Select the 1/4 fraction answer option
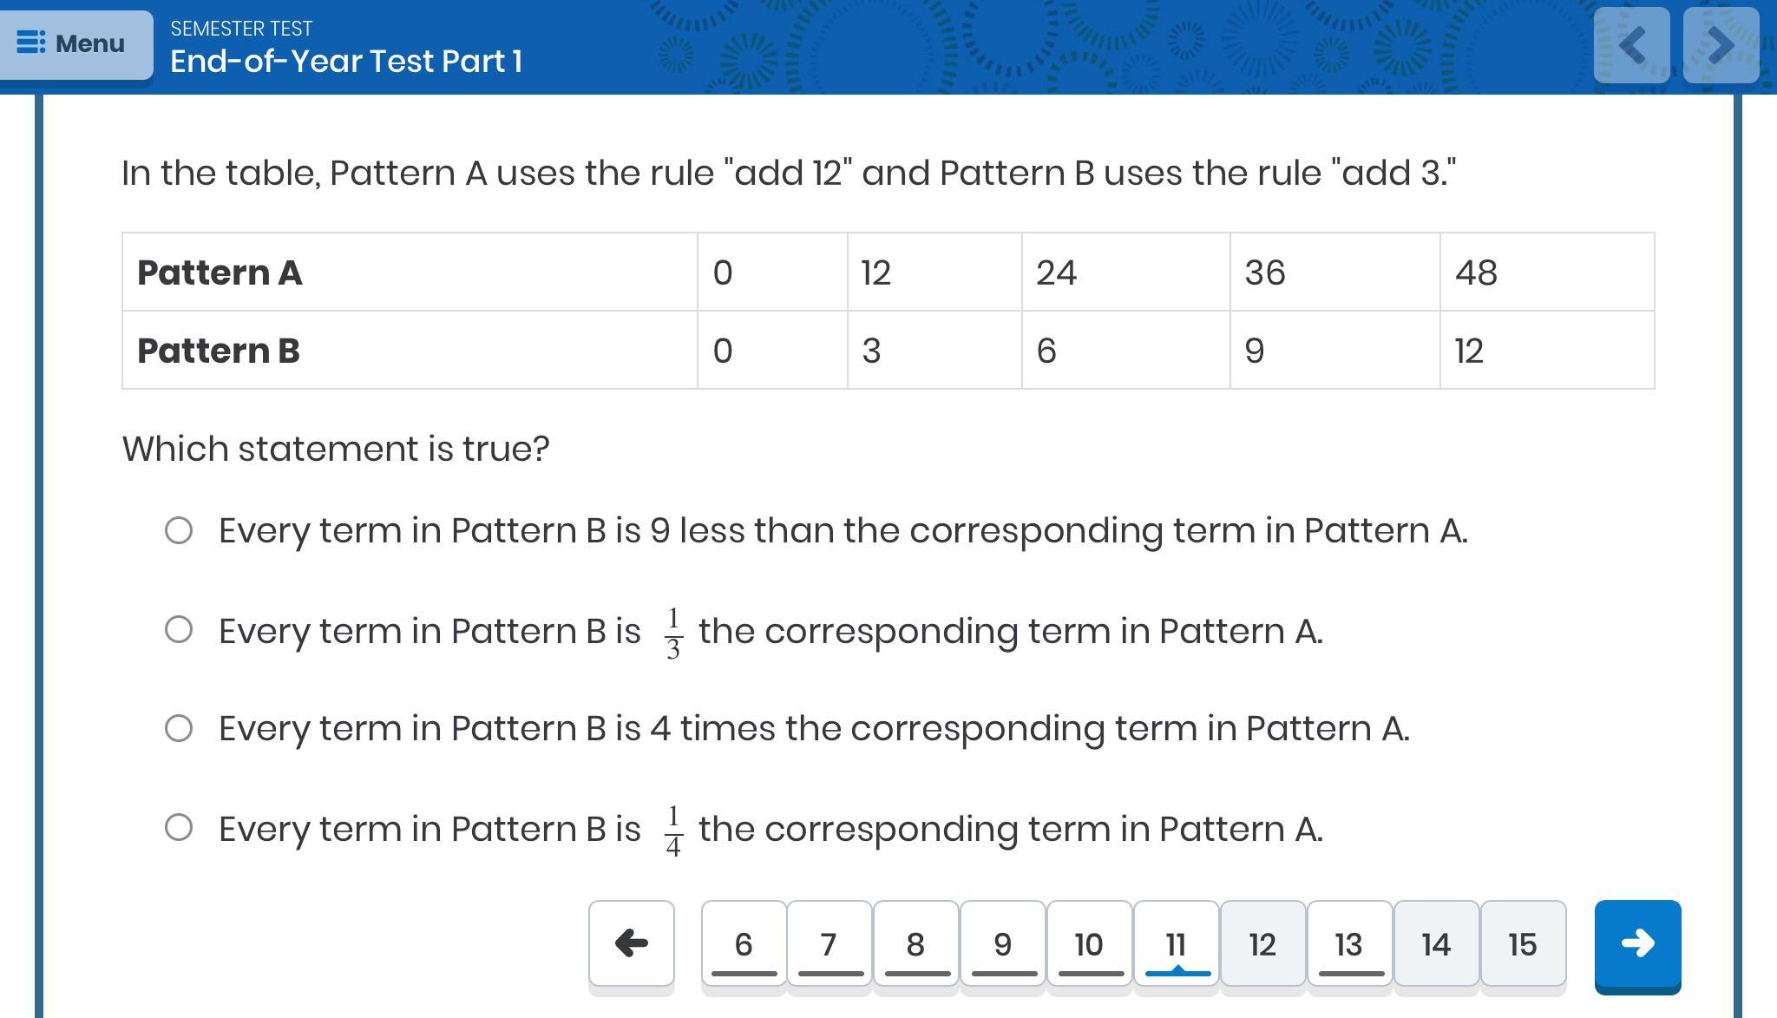The width and height of the screenshot is (1777, 1018). pyautogui.click(x=179, y=828)
